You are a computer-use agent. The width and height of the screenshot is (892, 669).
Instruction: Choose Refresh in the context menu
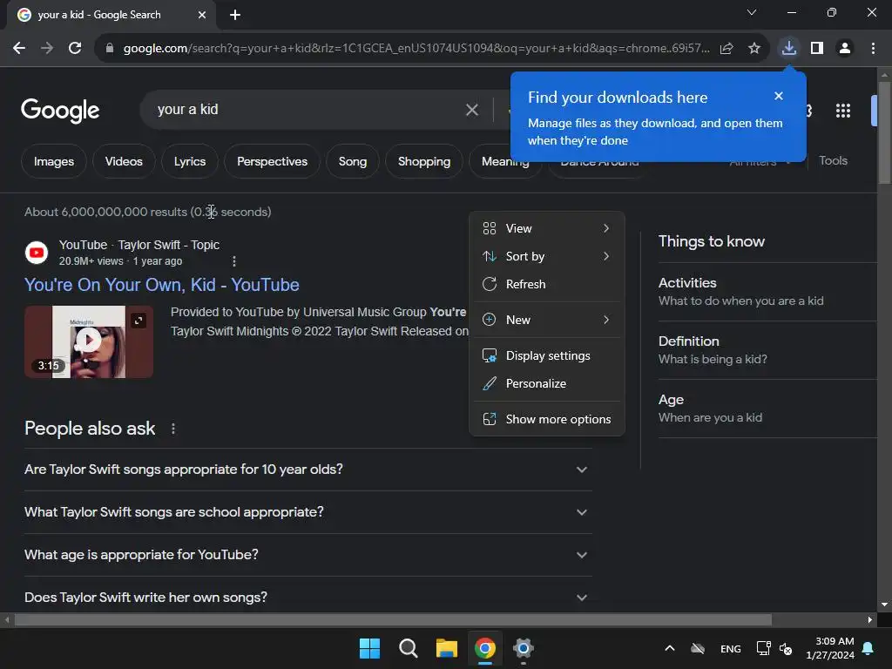click(547, 284)
